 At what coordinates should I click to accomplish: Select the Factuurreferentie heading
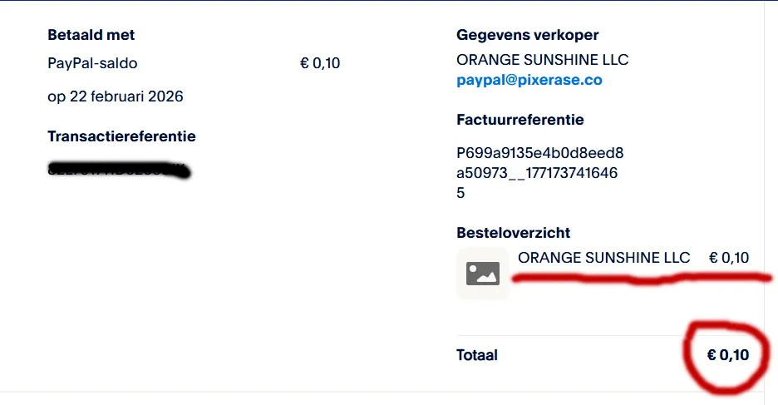coord(520,120)
